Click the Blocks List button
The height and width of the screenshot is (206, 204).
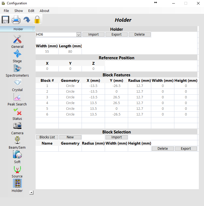tap(47, 137)
